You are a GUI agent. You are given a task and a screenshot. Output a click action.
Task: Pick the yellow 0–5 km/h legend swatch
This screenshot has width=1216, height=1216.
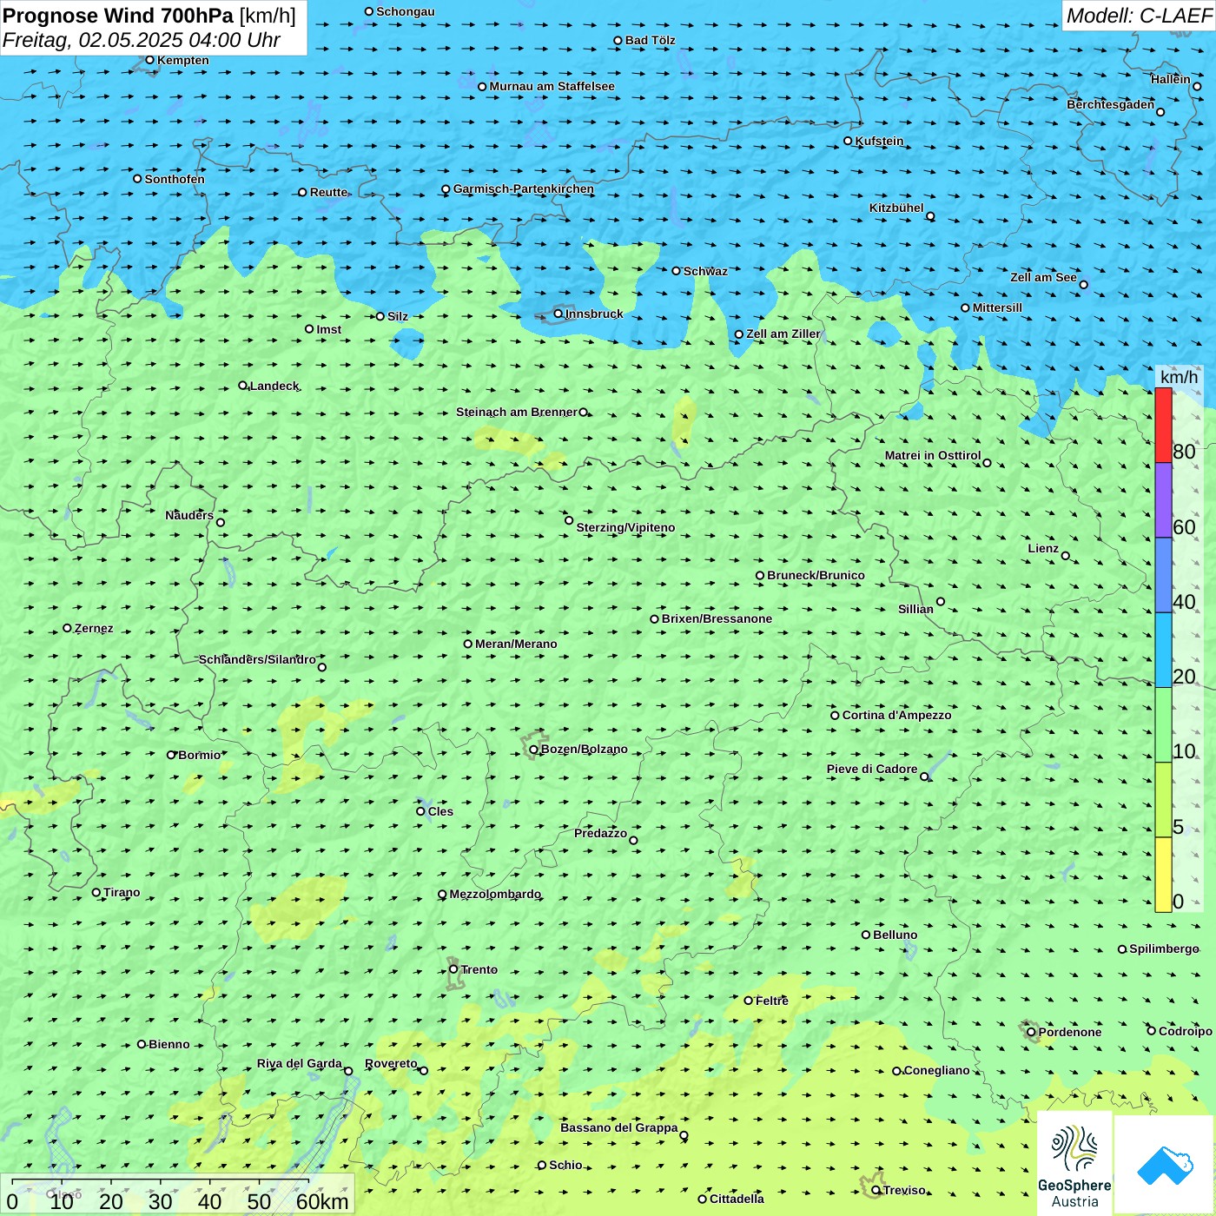pos(1163,875)
